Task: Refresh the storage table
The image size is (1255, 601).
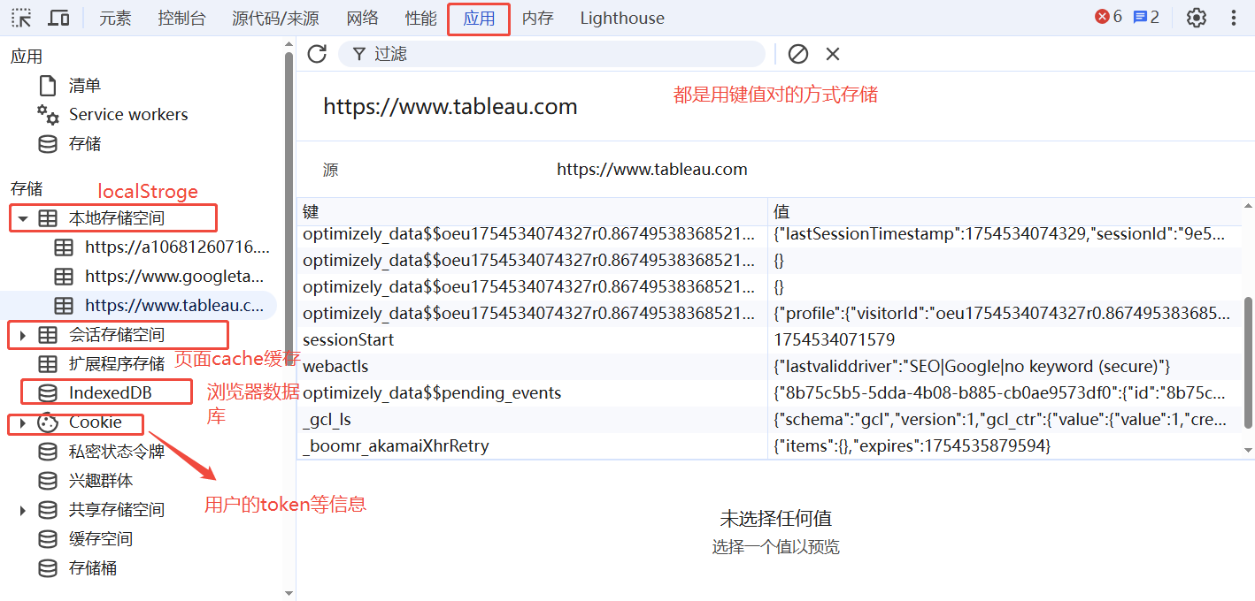Action: point(317,54)
